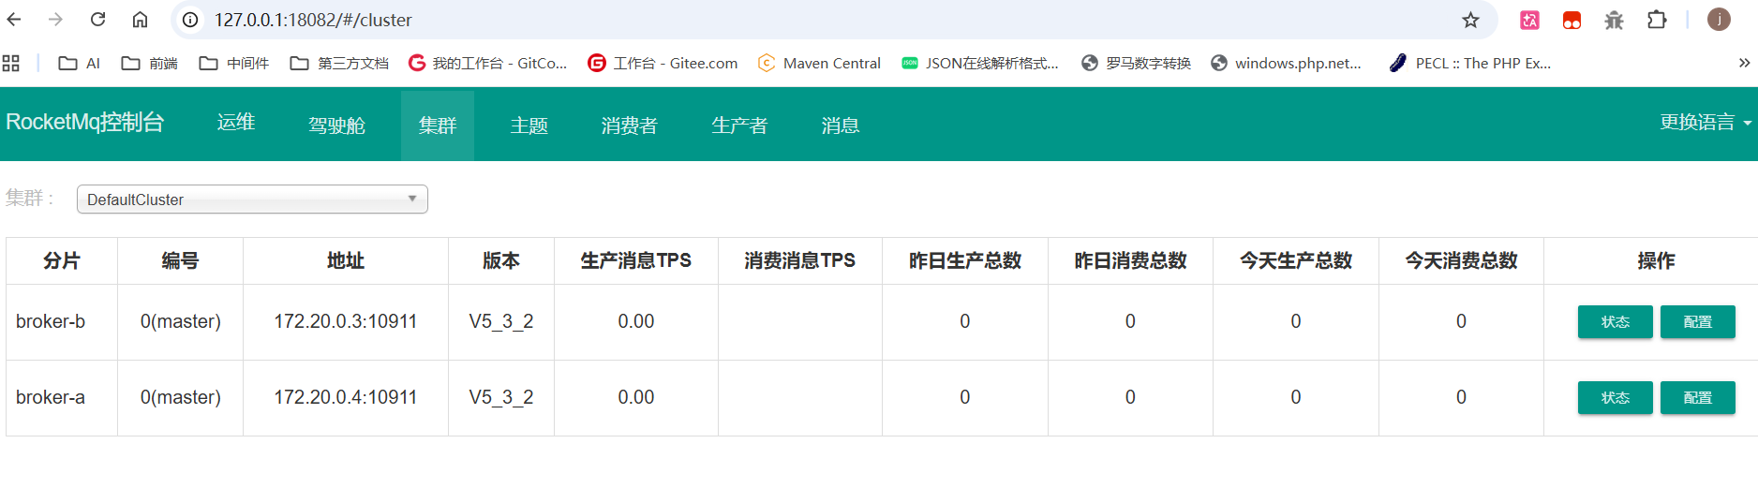Screen dimensions: 1758x488
Task: View site information icon in address bar
Action: (x=190, y=20)
